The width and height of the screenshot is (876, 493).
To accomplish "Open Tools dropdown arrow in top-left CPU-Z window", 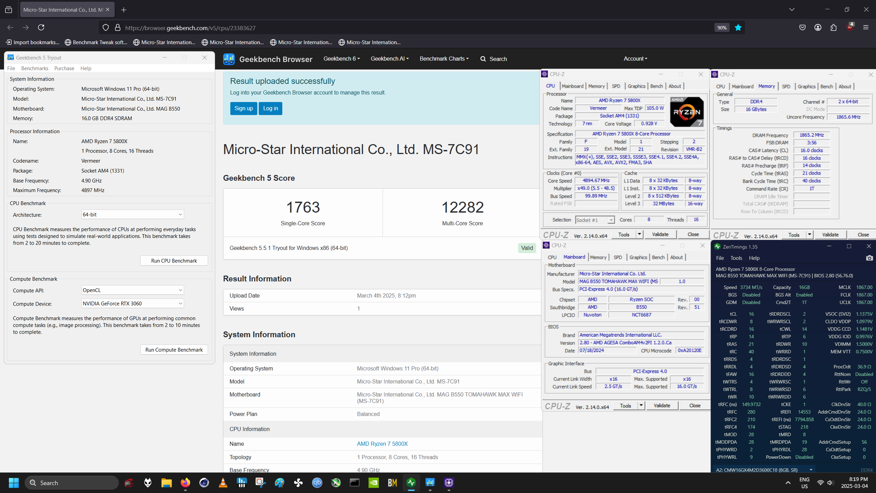I will [640, 234].
